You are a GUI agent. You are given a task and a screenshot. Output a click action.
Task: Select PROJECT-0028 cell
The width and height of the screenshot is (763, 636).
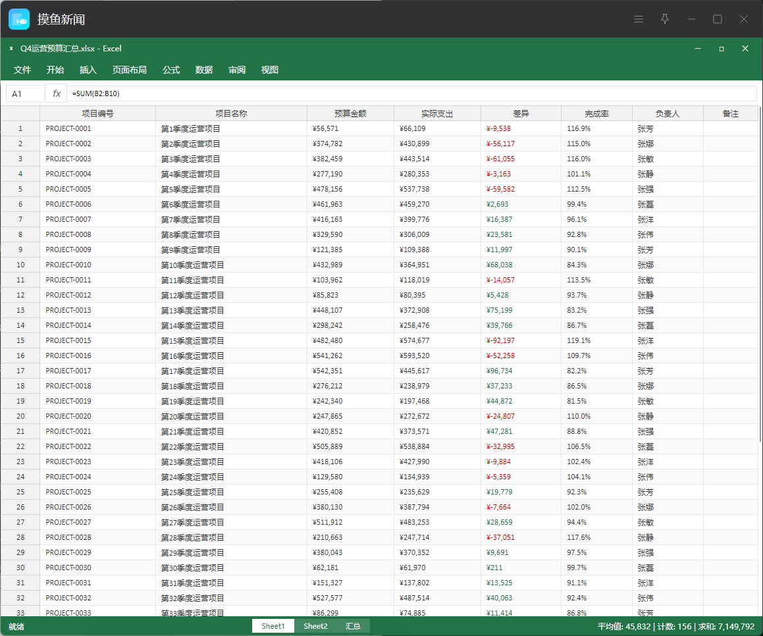coord(98,537)
